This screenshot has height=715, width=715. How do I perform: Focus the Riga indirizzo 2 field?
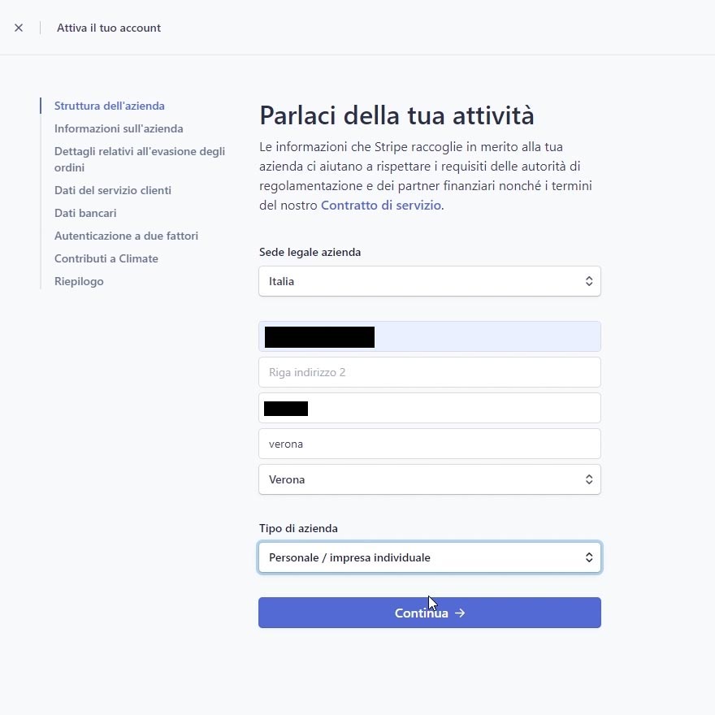click(429, 372)
